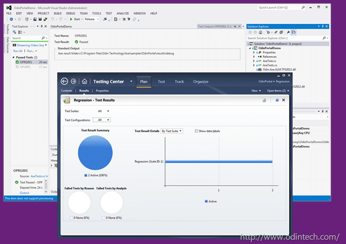The width and height of the screenshot is (346, 244).
Task: Expand the References node in Solution Explorer
Action: tap(254, 57)
